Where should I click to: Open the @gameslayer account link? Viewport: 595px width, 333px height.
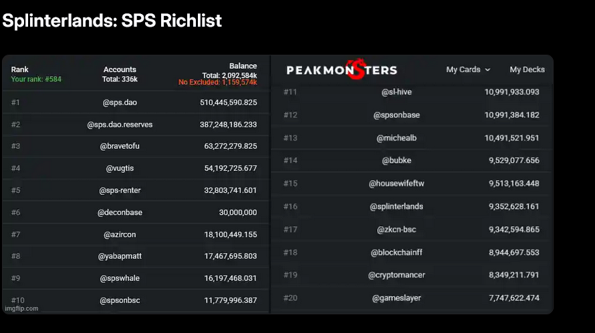click(396, 298)
